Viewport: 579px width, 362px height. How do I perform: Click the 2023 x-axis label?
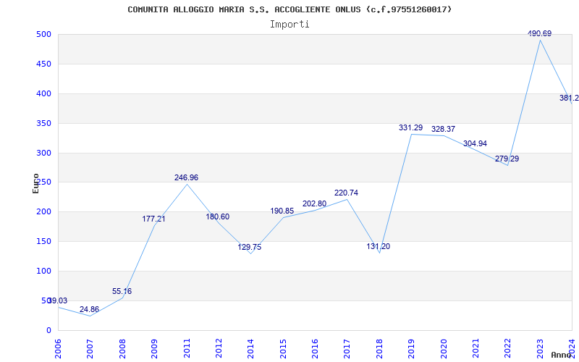540,348
